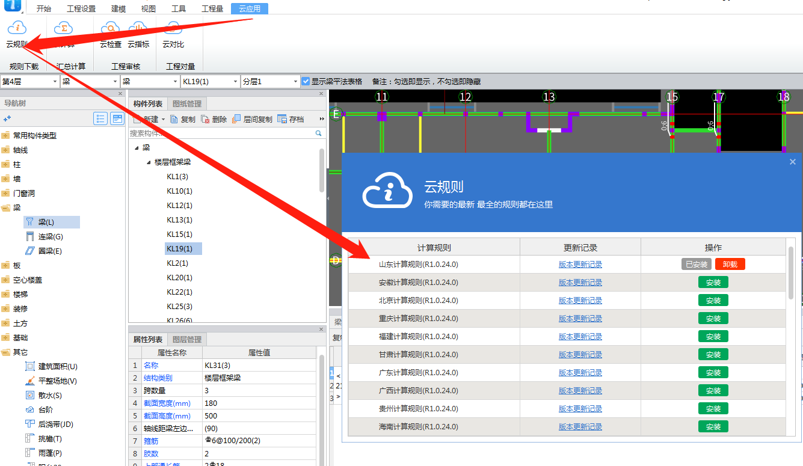This screenshot has height=466, width=803.
Task: Select KL22(1) in the component list
Action: 179,292
